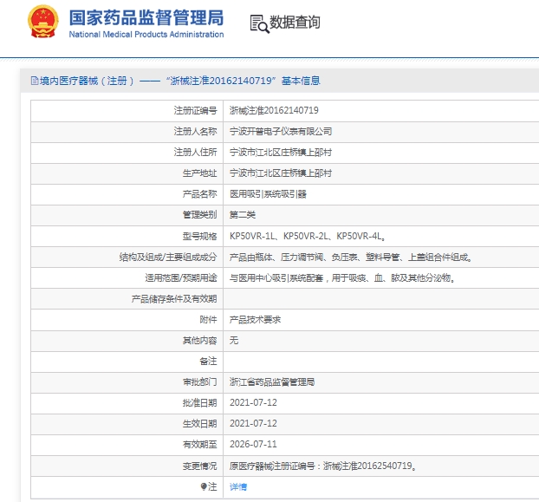Click the 管理类别 label

click(x=199, y=215)
